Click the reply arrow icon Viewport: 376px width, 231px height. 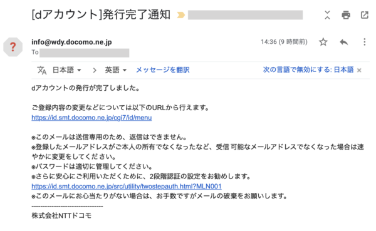tap(344, 42)
